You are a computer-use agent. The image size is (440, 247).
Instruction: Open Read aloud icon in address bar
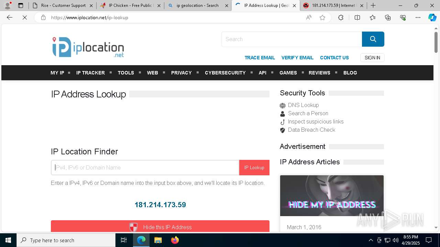pos(309,17)
